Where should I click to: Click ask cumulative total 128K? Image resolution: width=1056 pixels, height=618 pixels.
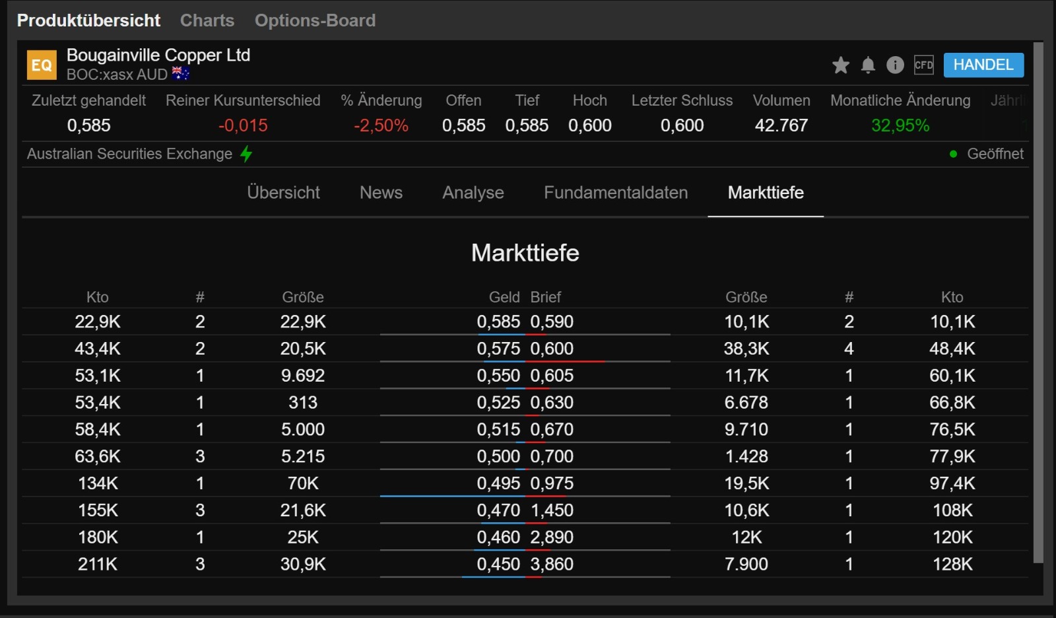click(952, 565)
